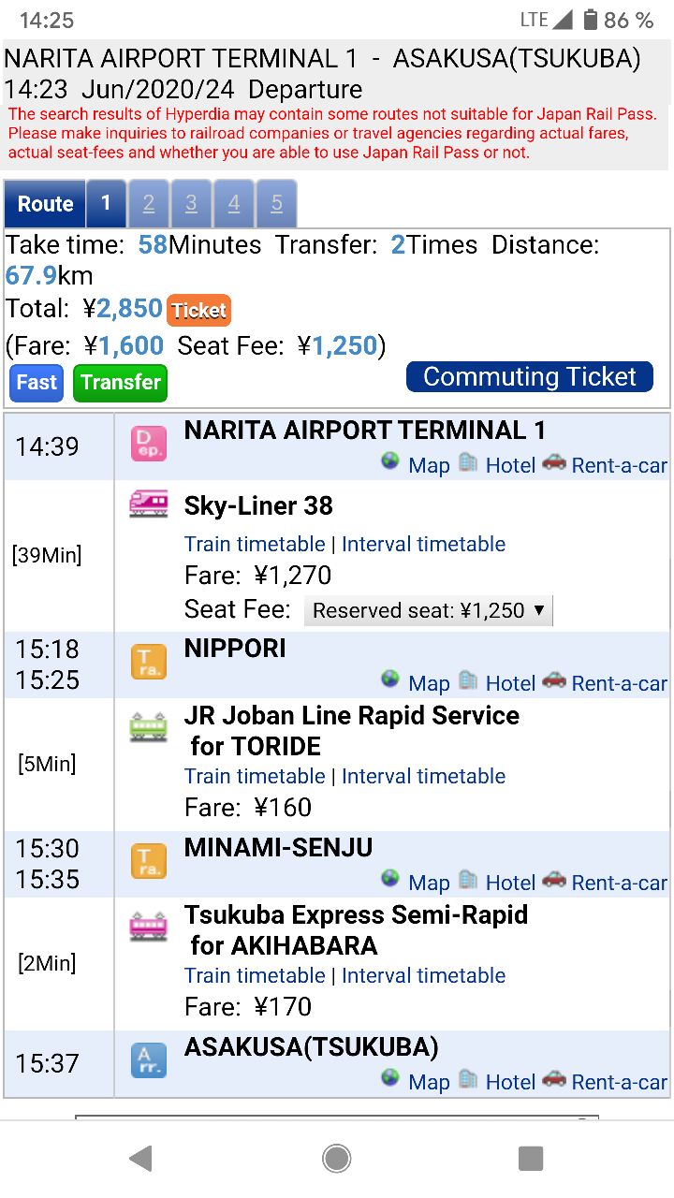Tap the blue Fast badge

point(37,382)
